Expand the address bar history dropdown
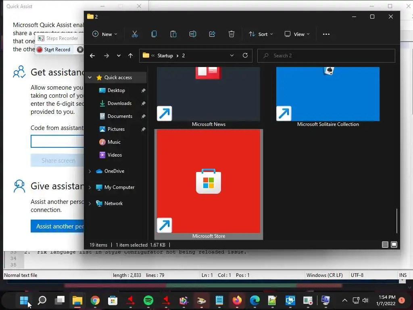Screen dimensions: 413x310 pos(232,55)
